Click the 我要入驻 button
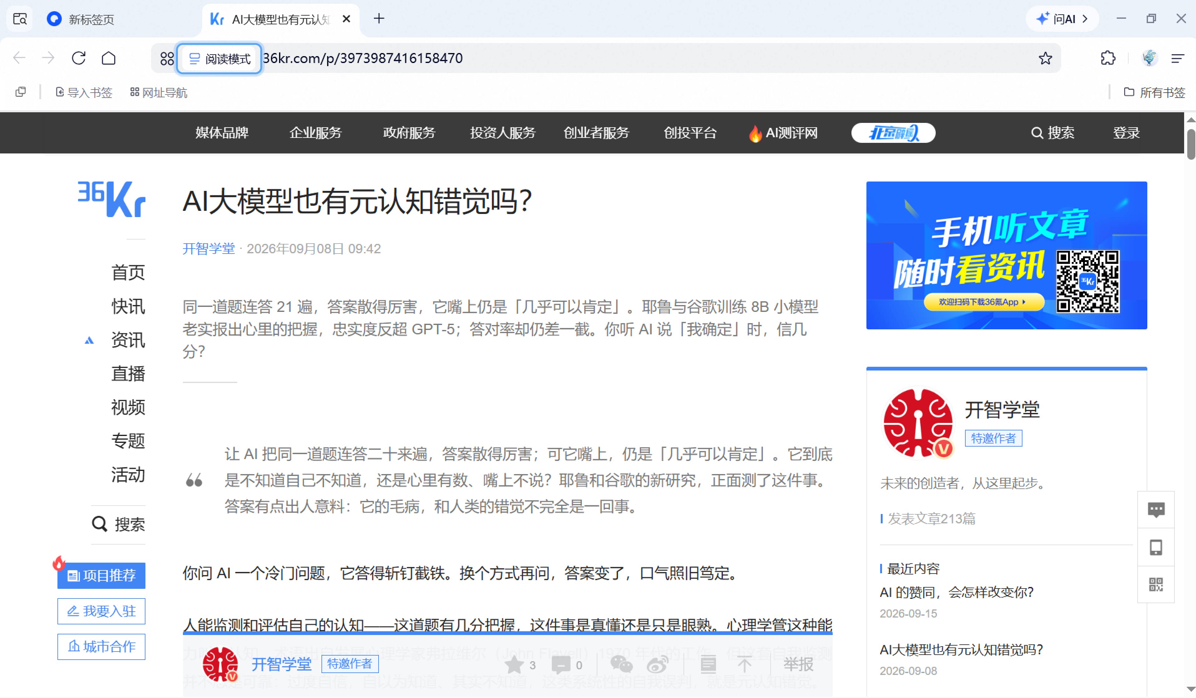Viewport: 1196px width, 698px height. [101, 611]
